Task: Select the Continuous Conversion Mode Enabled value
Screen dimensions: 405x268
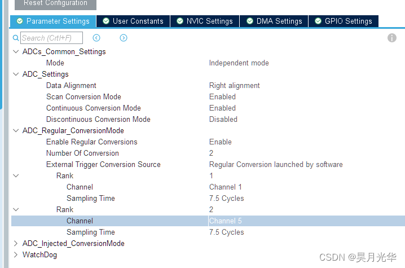Action: tap(222, 108)
